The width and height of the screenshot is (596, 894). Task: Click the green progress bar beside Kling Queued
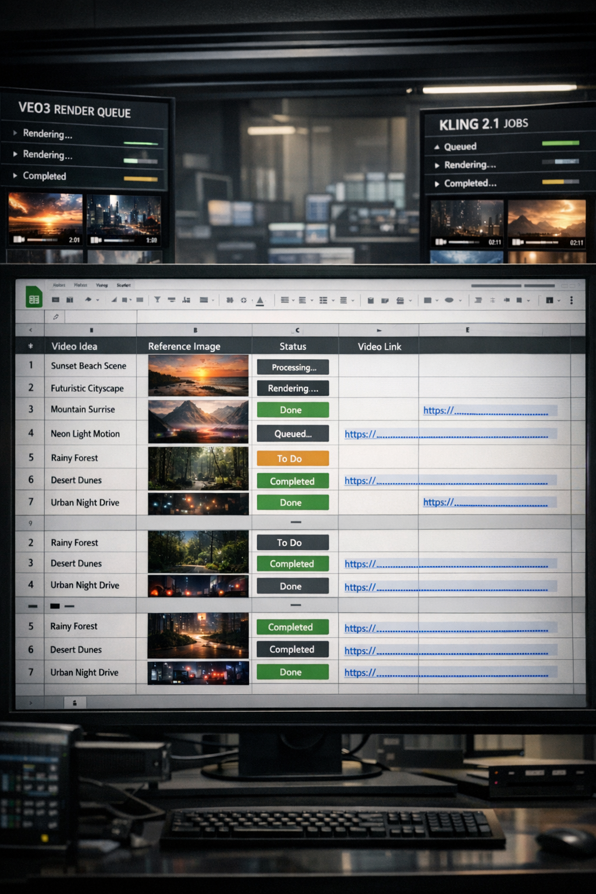coord(560,143)
